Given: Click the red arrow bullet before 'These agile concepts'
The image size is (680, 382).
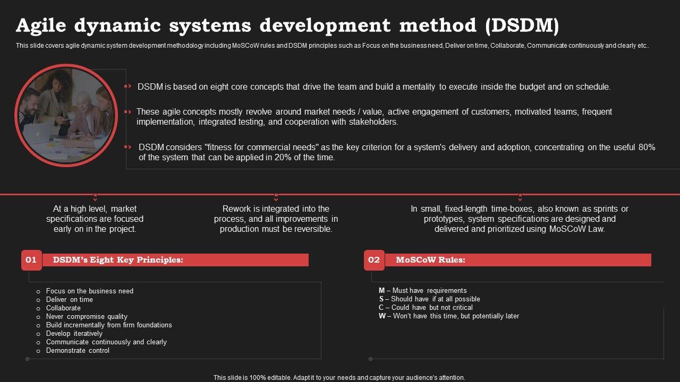Looking at the screenshot, I should tap(127, 112).
